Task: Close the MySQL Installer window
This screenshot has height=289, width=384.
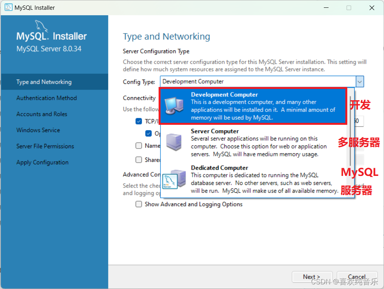Action: tap(372, 7)
